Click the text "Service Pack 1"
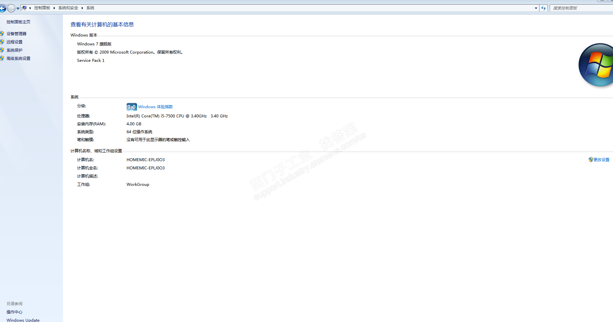 (x=91, y=61)
